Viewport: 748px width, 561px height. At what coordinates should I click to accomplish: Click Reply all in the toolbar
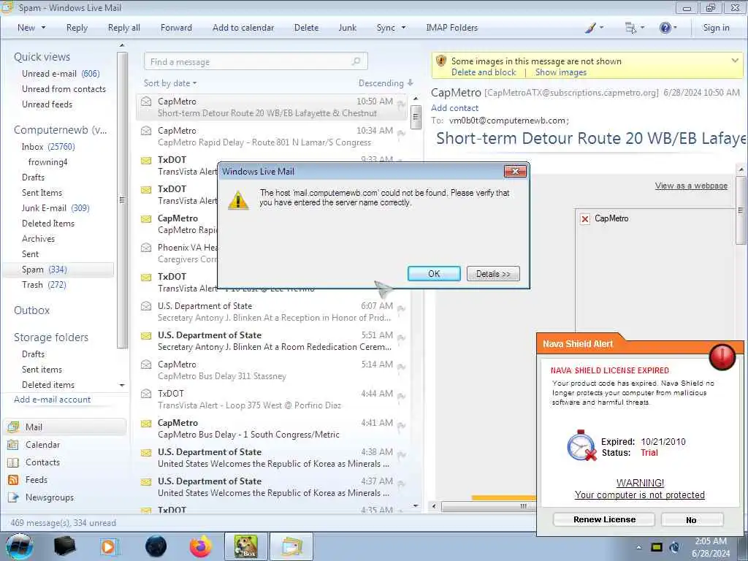(x=124, y=28)
